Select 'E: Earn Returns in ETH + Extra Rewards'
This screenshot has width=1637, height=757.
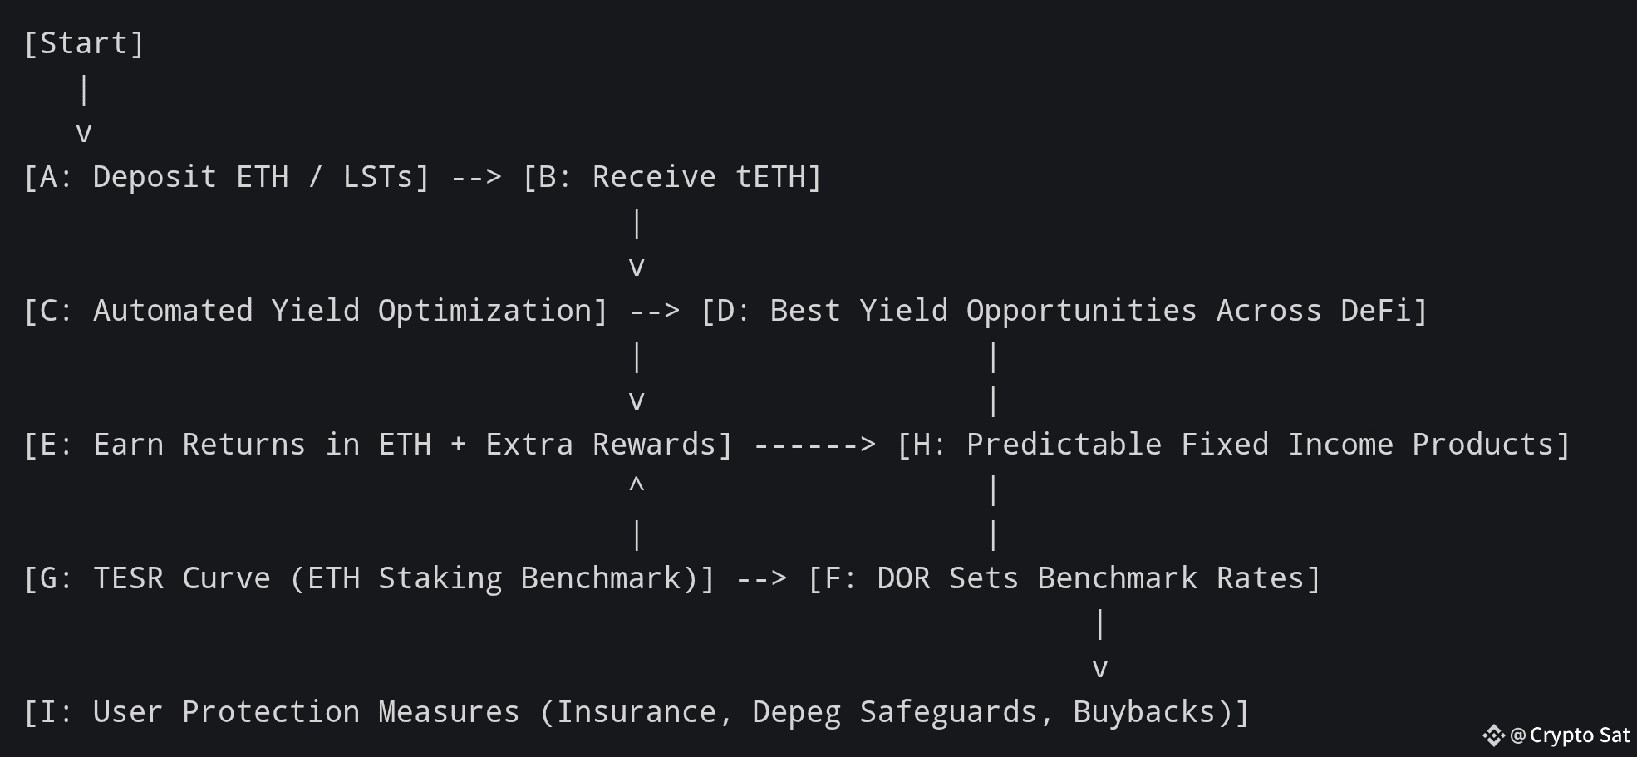(x=378, y=445)
